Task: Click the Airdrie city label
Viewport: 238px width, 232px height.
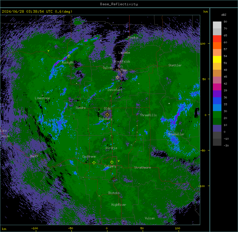Action: click(x=111, y=148)
